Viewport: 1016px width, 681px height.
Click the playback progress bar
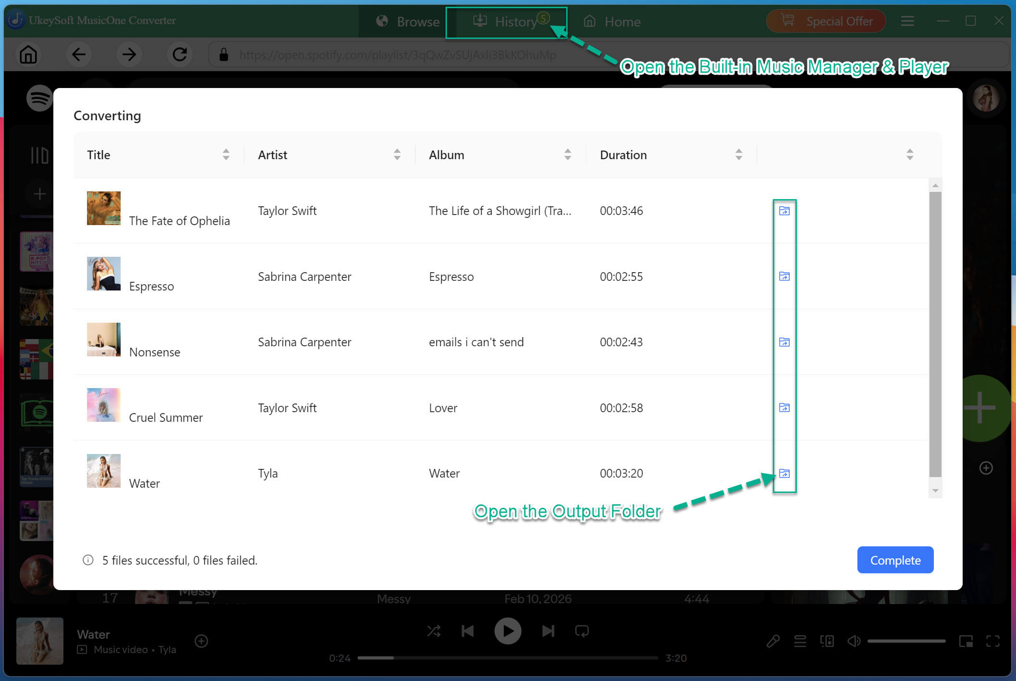[508, 658]
